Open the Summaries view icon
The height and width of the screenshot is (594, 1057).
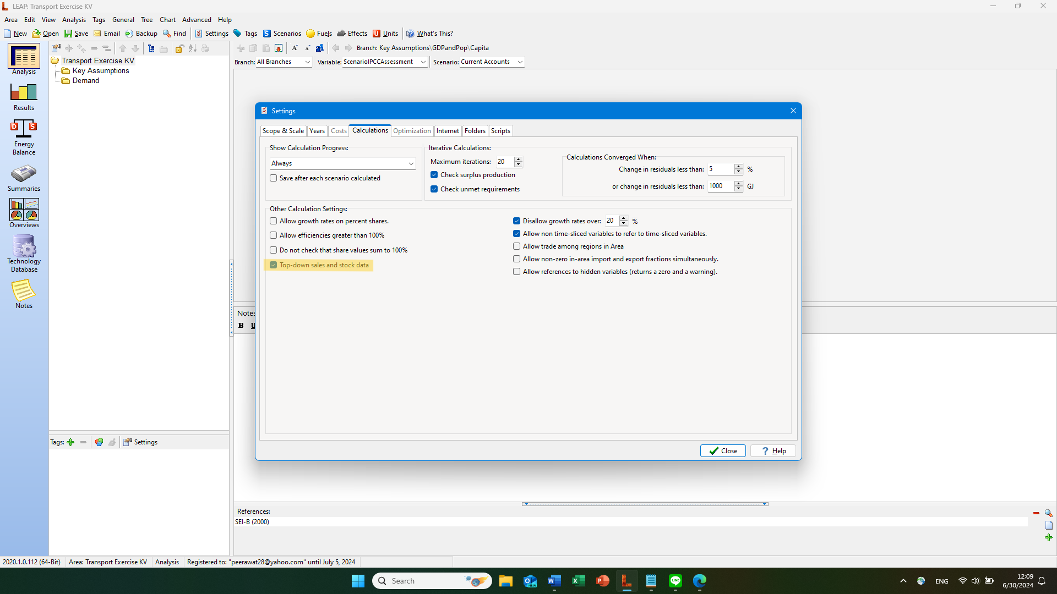24,177
